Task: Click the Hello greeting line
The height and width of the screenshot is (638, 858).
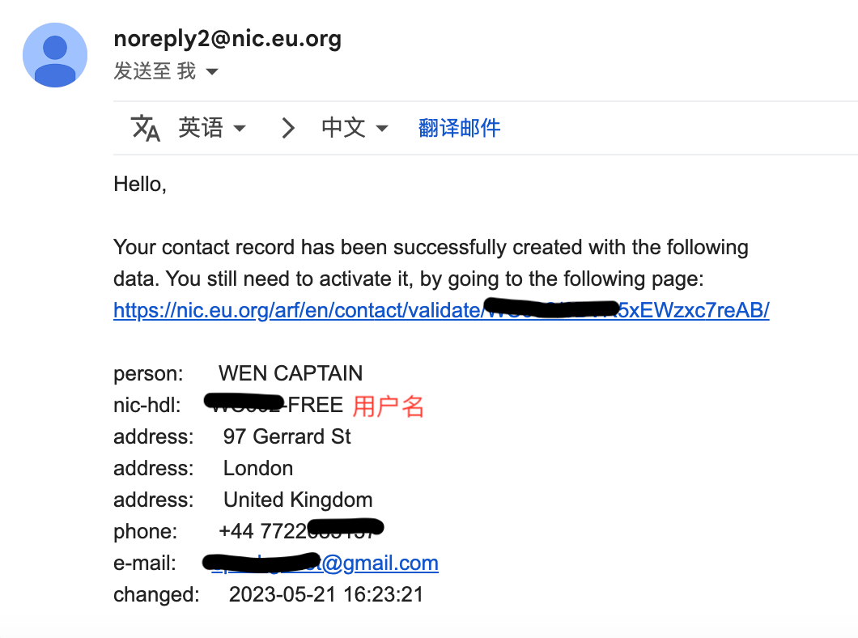Action: [139, 185]
